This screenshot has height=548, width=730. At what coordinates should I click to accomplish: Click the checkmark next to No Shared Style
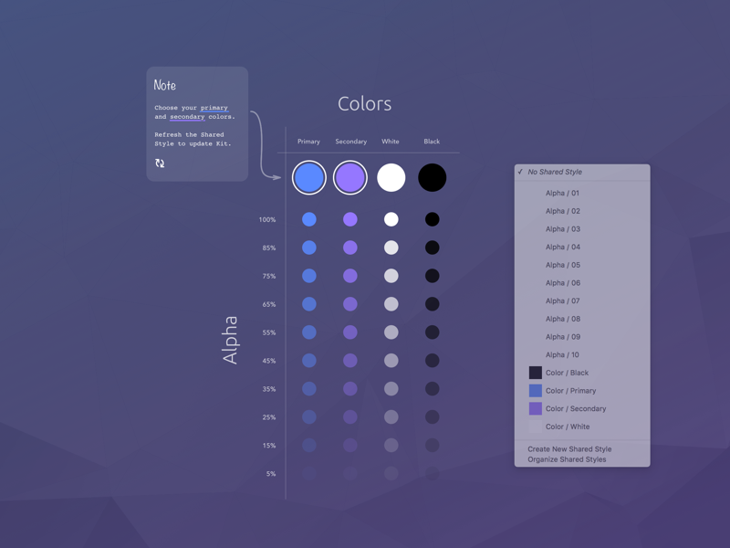(x=521, y=172)
